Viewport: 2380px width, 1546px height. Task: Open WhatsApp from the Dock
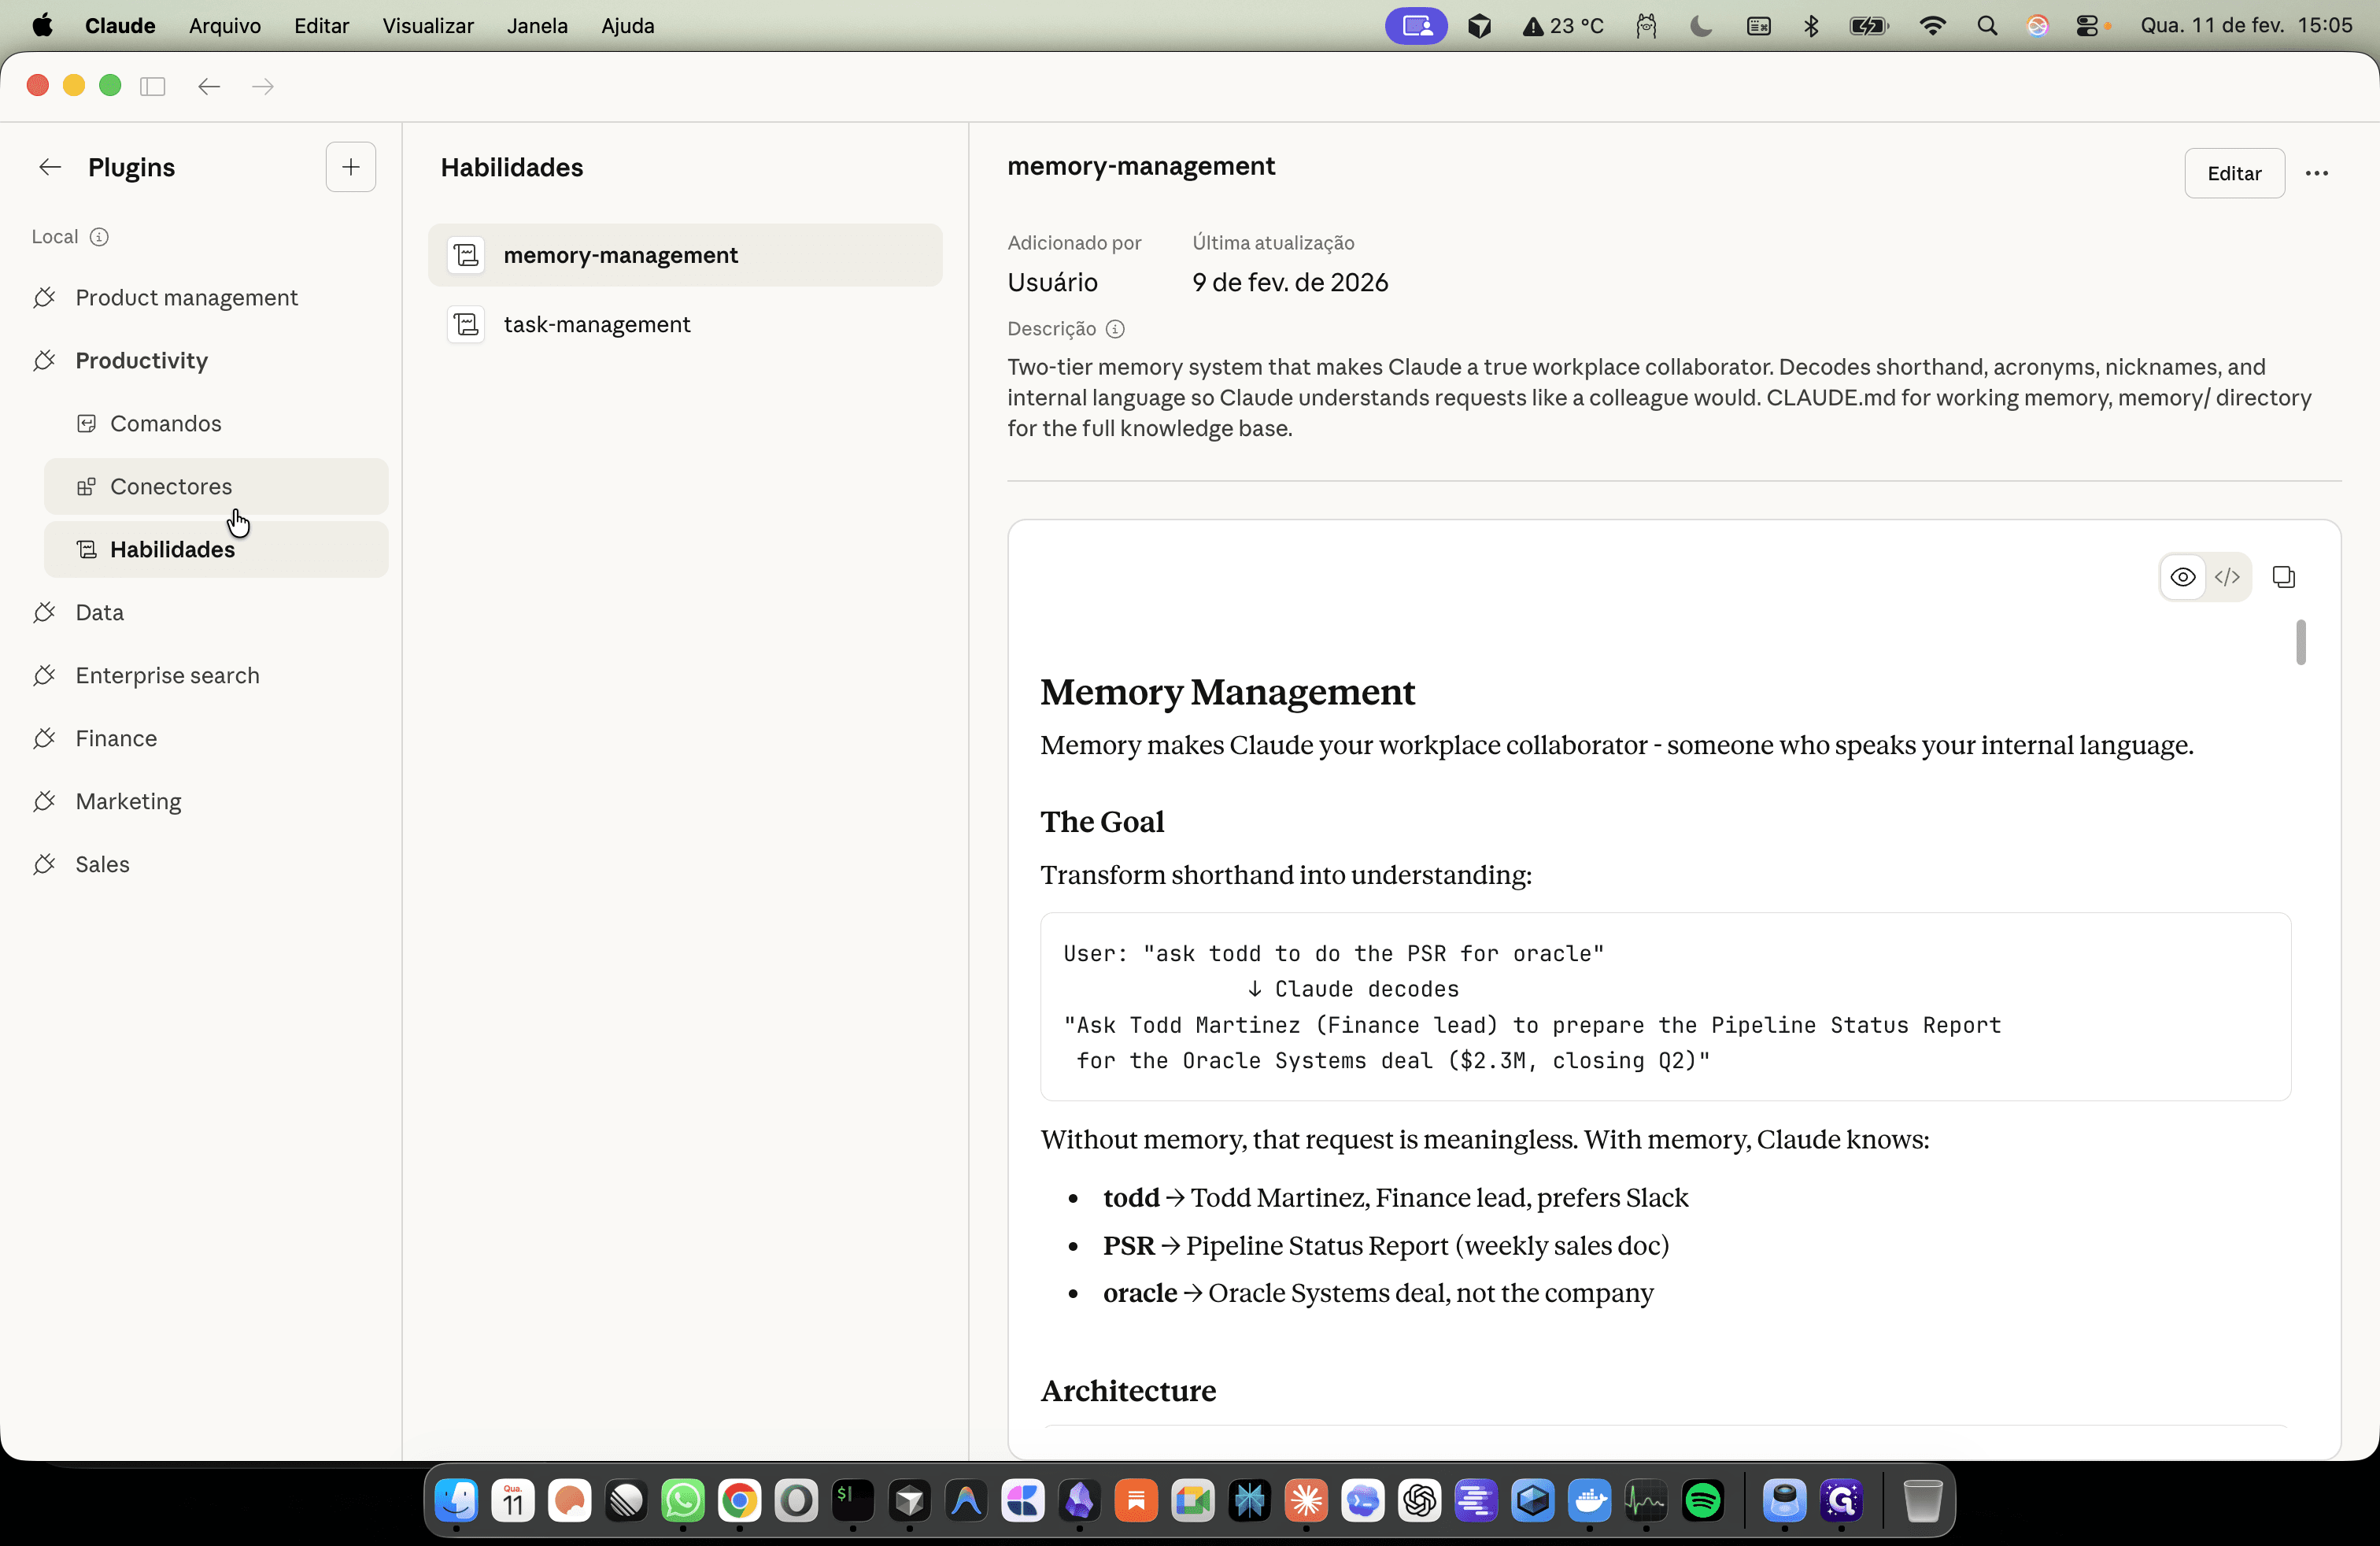click(x=683, y=1500)
